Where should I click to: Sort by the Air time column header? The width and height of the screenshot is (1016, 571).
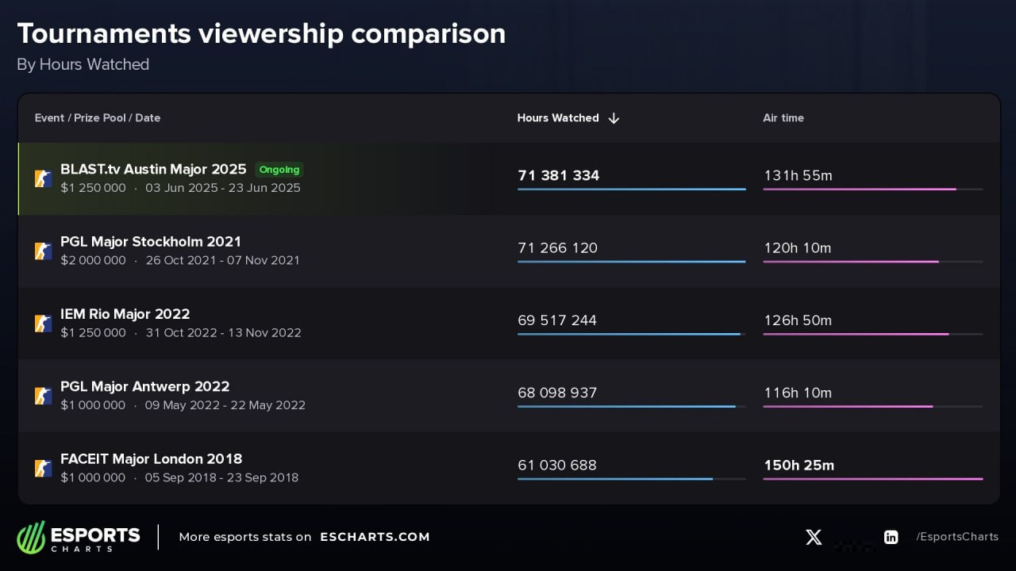tap(783, 118)
